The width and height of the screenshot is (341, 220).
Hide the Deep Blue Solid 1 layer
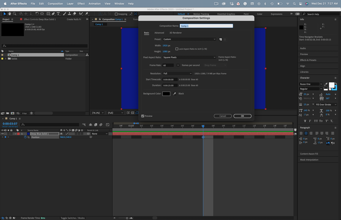click(x=3, y=133)
